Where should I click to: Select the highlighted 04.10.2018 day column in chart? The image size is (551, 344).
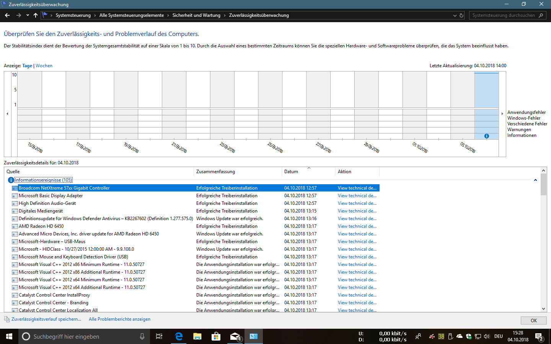[x=486, y=105]
